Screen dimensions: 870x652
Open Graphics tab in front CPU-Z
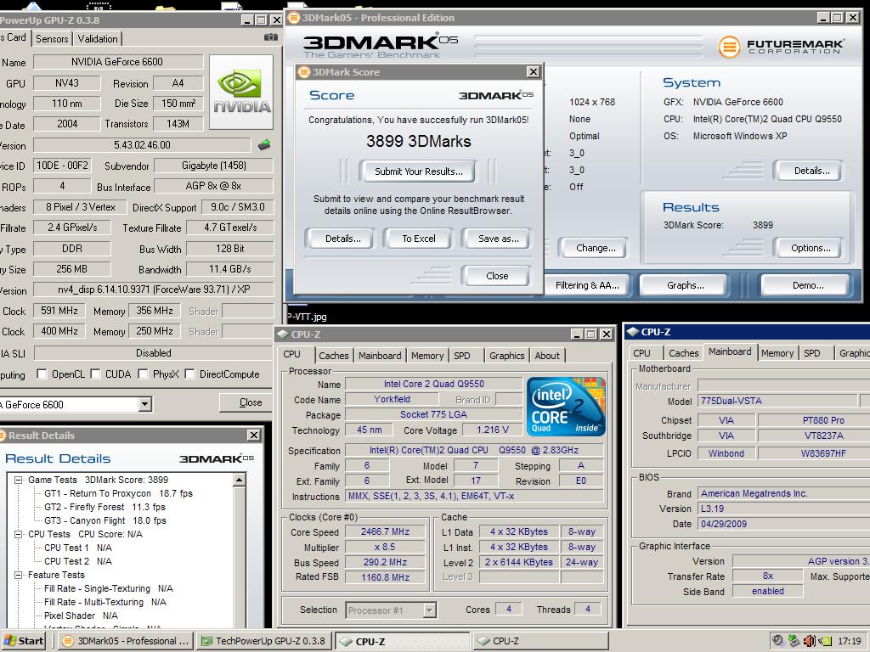(506, 356)
